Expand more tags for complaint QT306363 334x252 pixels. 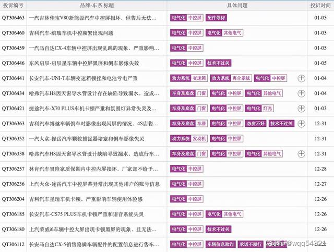[x=301, y=124]
